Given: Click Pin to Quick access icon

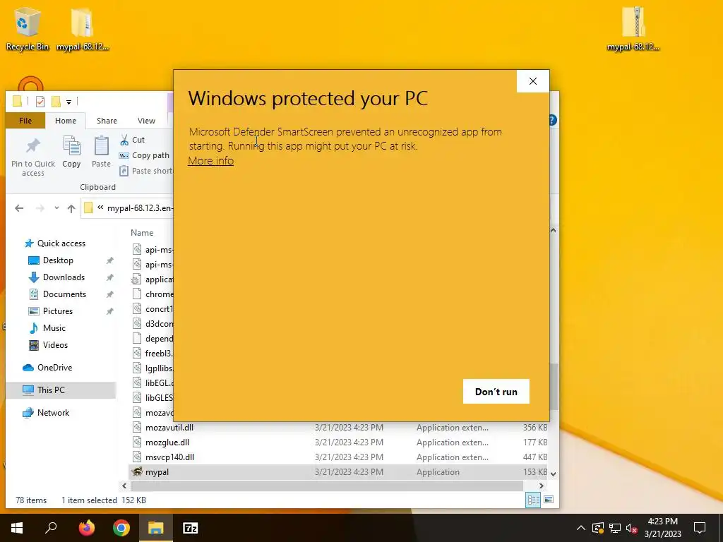Looking at the screenshot, I should [x=32, y=157].
